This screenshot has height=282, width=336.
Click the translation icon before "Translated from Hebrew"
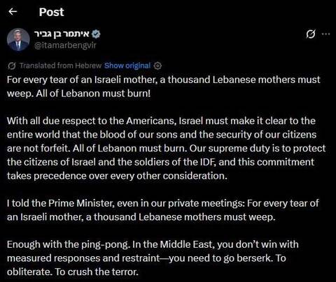click(x=12, y=66)
